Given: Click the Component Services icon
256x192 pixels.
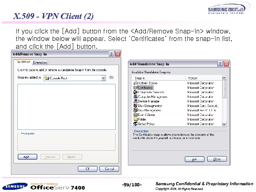Looking at the screenshot, I should click(x=135, y=92).
